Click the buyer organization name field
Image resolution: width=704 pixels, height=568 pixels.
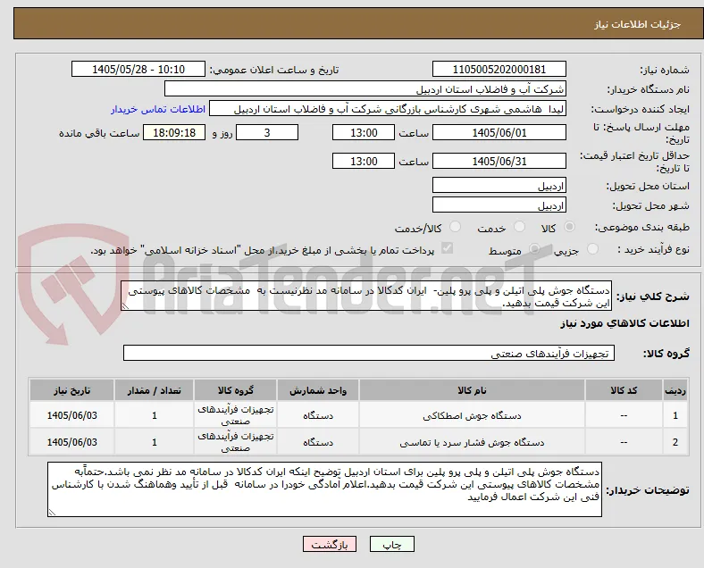point(365,88)
